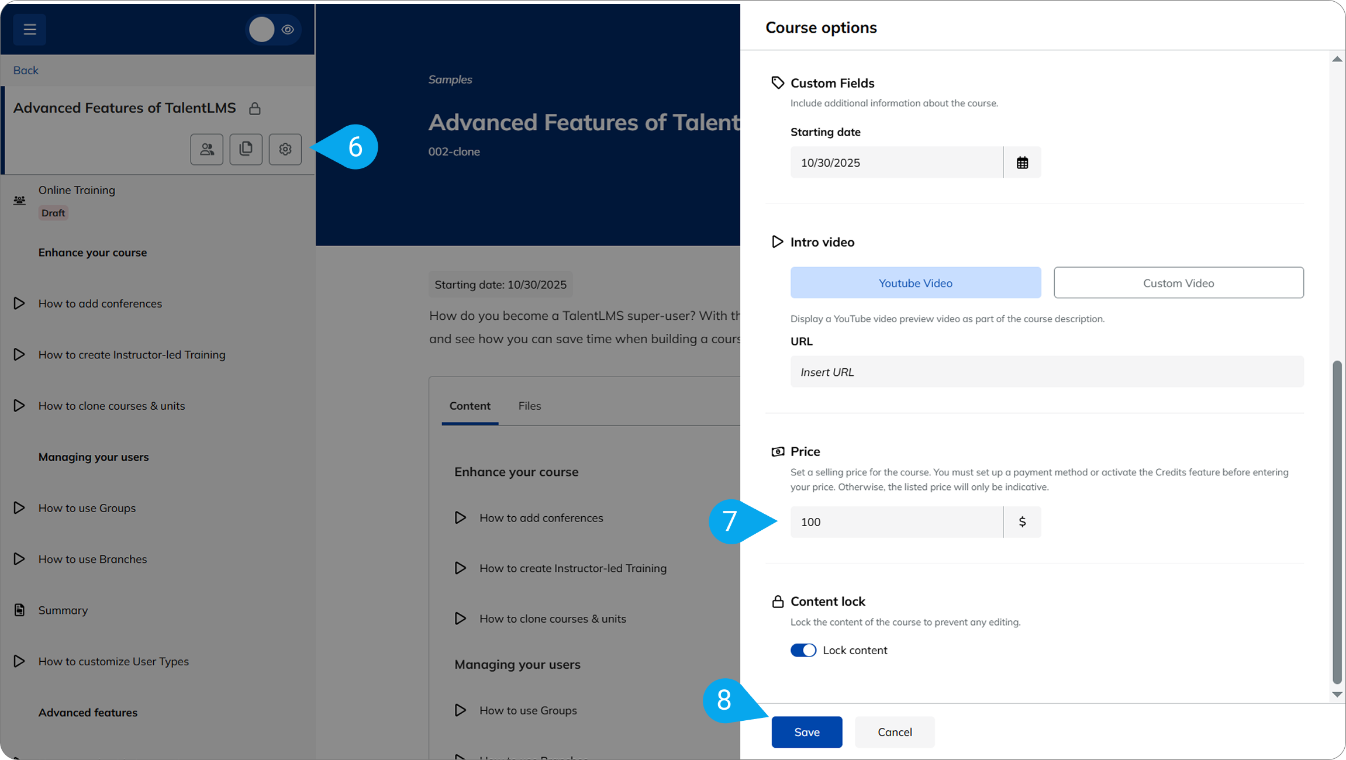1346x760 pixels.
Task: Open the hamburger main menu
Action: (x=29, y=29)
